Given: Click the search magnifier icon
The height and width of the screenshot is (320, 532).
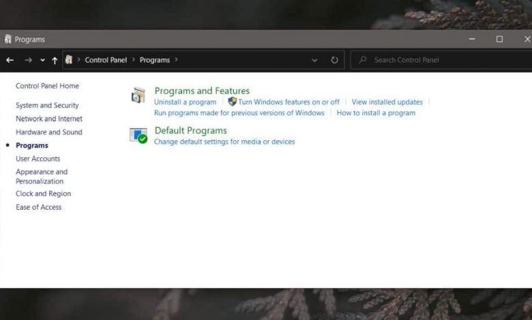Looking at the screenshot, I should click(x=362, y=60).
